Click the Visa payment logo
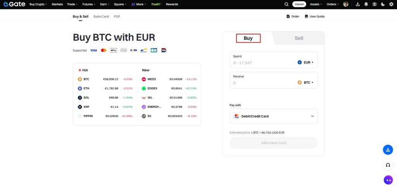Image resolution: width=397 pixels, height=190 pixels. click(x=94, y=50)
